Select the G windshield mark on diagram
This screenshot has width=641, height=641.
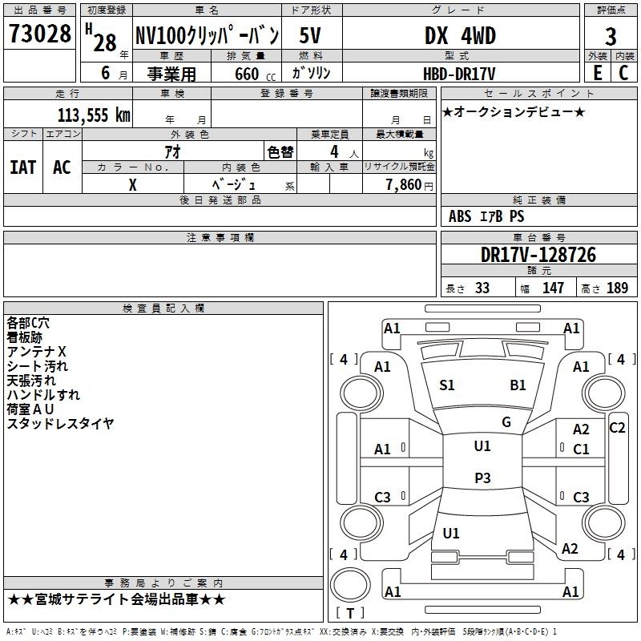506,421
